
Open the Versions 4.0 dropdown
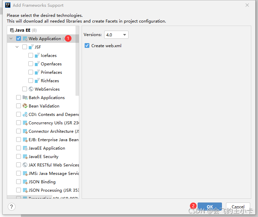116,35
